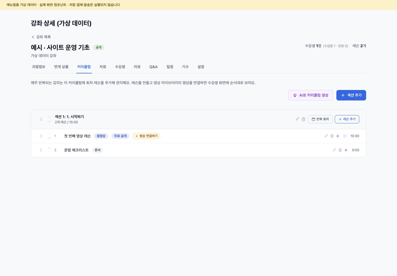Move 첫 번째 영상 레슨 down one position
Image resolution: width=397 pixels, height=276 pixels.
pyautogui.click(x=49, y=138)
